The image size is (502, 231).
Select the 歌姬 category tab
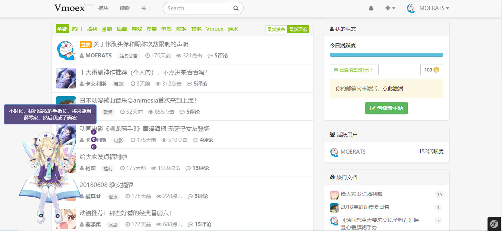pyautogui.click(x=182, y=29)
